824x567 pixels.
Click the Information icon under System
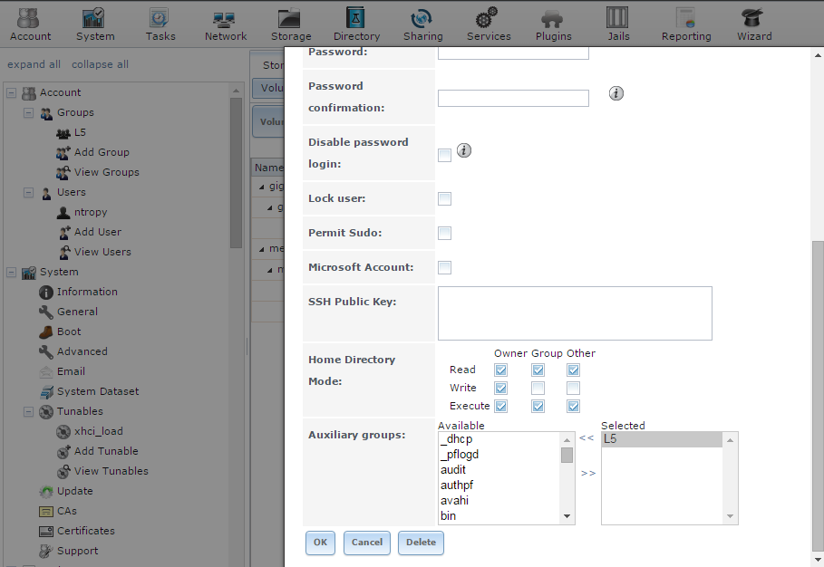click(x=46, y=293)
